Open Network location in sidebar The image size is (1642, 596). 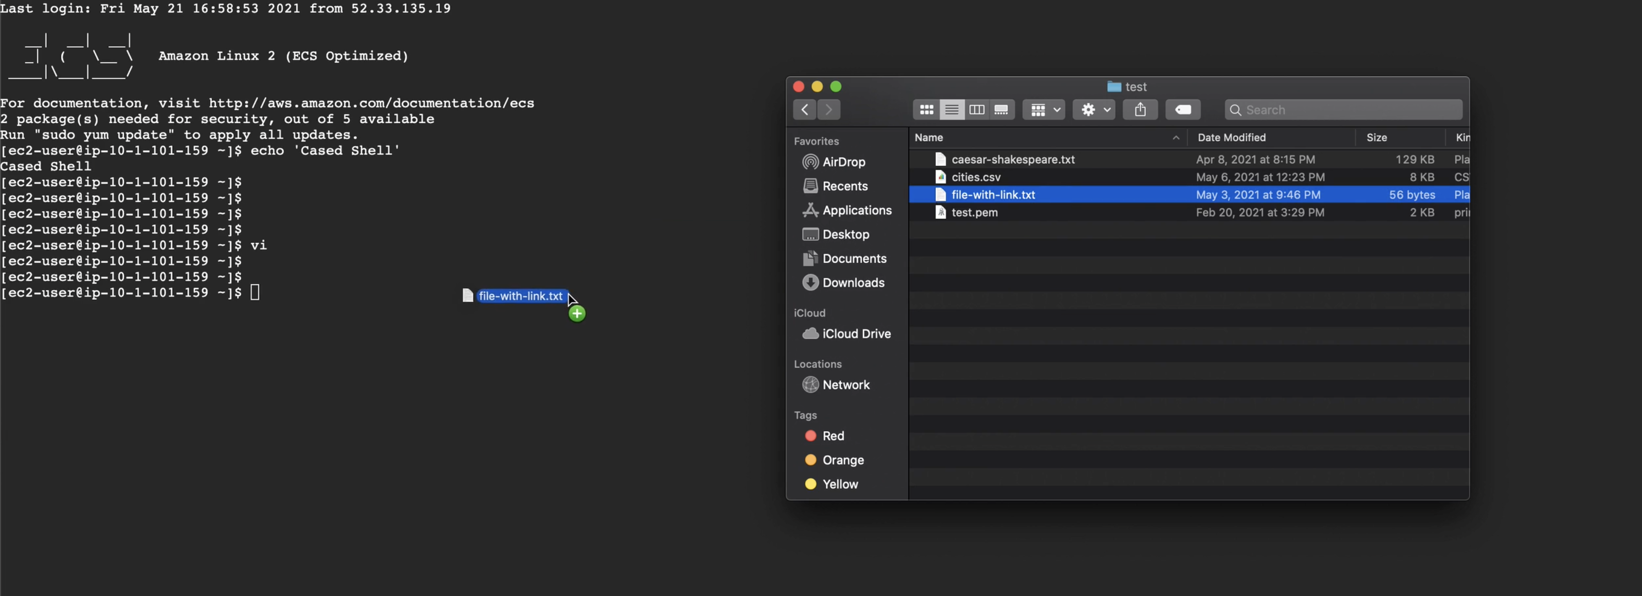coord(846,384)
